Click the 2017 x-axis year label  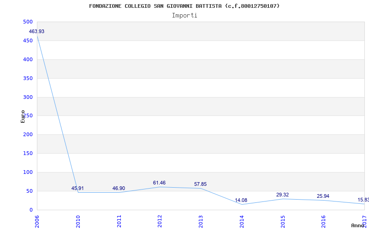click(364, 221)
